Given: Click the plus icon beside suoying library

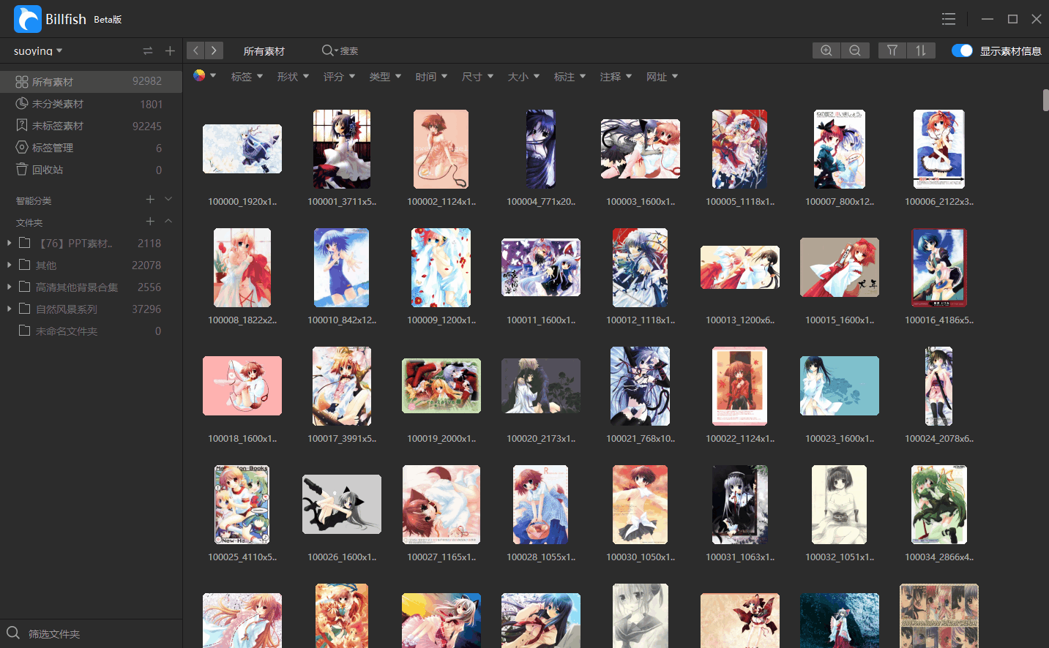Looking at the screenshot, I should pos(170,50).
